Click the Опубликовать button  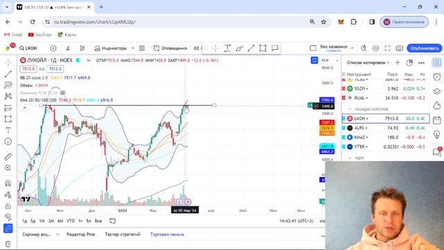[424, 48]
